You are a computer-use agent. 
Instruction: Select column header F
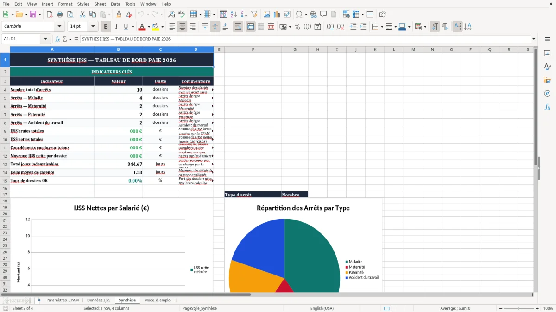pyautogui.click(x=253, y=49)
